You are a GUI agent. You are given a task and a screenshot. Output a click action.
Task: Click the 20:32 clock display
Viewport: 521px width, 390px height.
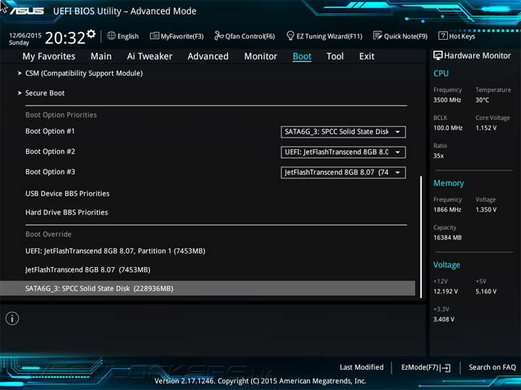65,38
